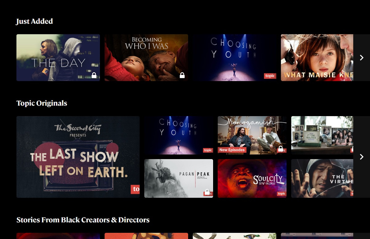The width and height of the screenshot is (370, 239).
Task: Open The Virtues thumbnail
Action: click(322, 178)
